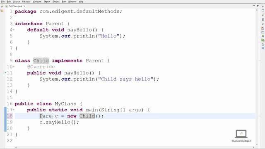Click highlighted 'Child' in class declaration
Screen dimensions: 265x149
coord(41,61)
